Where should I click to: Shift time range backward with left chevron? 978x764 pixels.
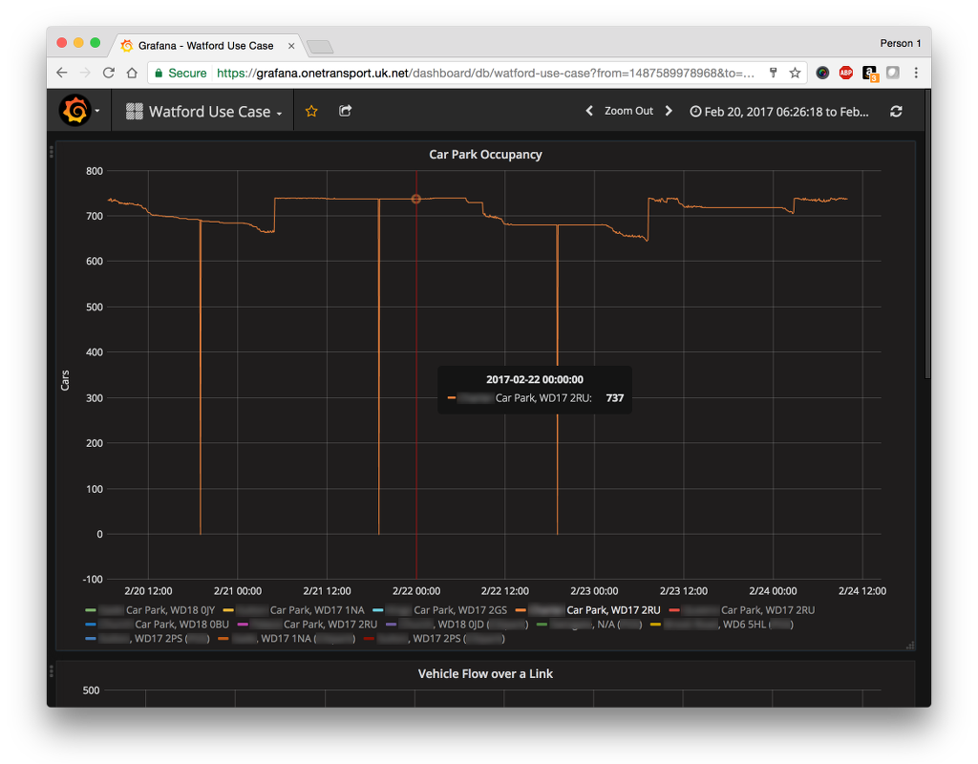pyautogui.click(x=588, y=111)
